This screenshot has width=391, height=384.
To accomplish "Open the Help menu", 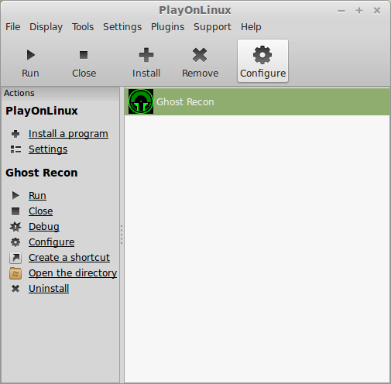I will [x=251, y=27].
